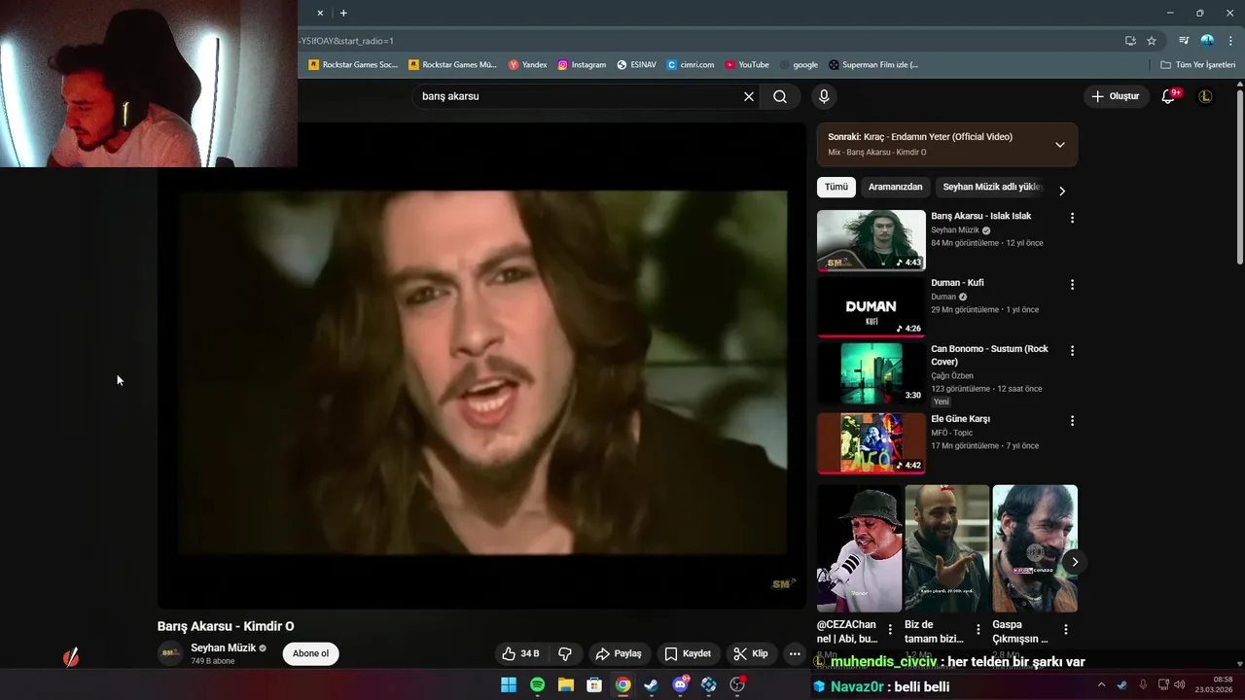Bookmark this page with the star icon
Image resolution: width=1245 pixels, height=700 pixels.
click(x=1152, y=41)
